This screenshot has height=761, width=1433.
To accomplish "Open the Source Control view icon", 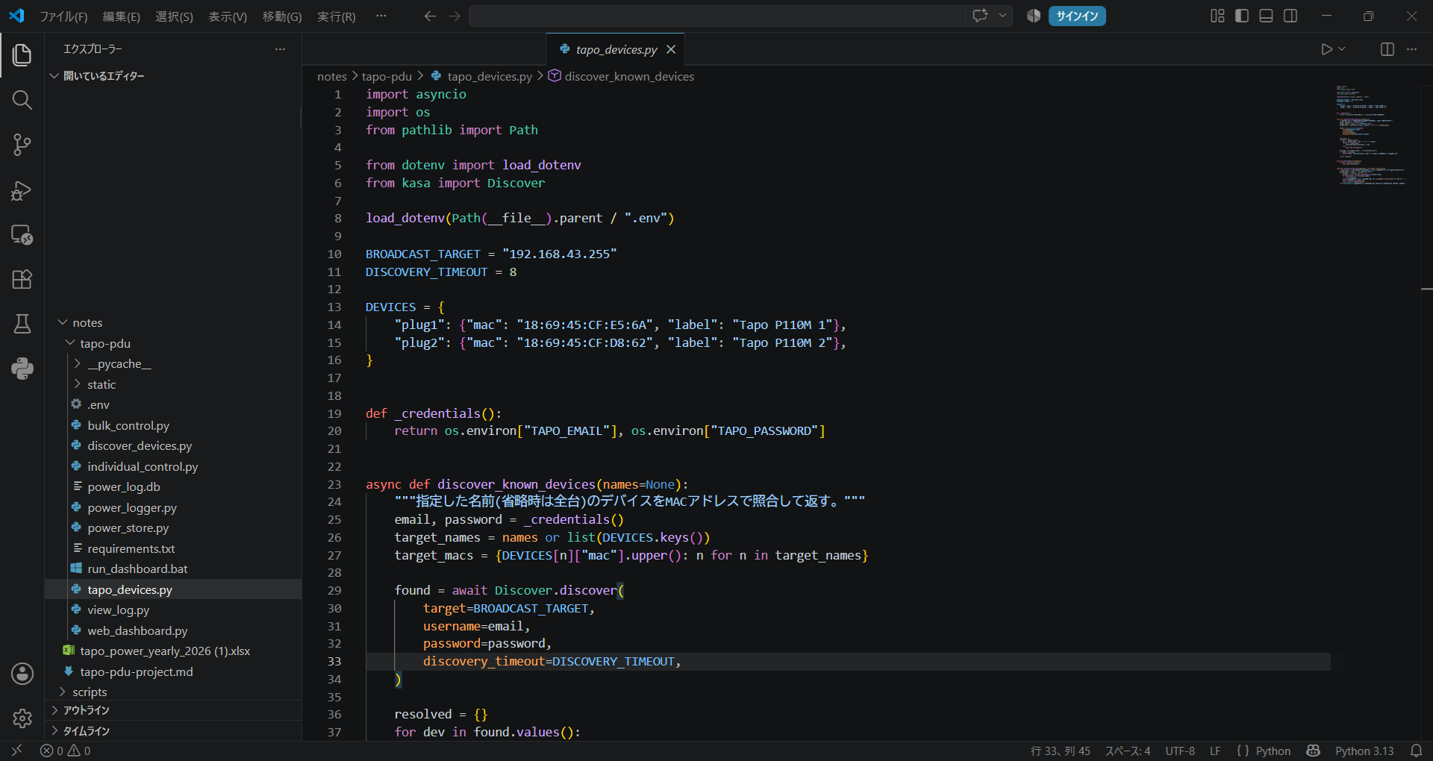I will point(22,145).
